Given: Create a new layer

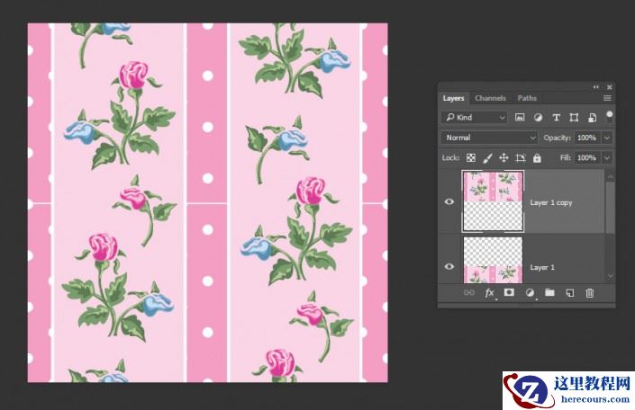Looking at the screenshot, I should pyautogui.click(x=570, y=293).
